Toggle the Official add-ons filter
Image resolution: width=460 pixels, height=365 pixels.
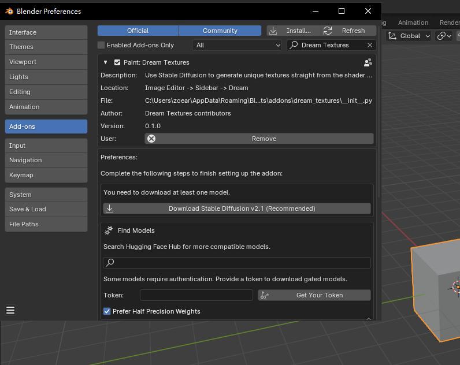[x=138, y=31]
